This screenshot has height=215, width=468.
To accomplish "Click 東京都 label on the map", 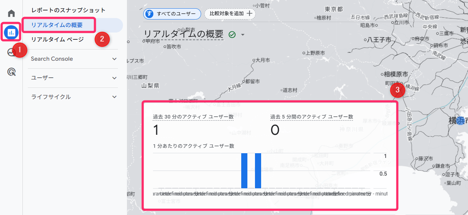I will tap(333, 9).
